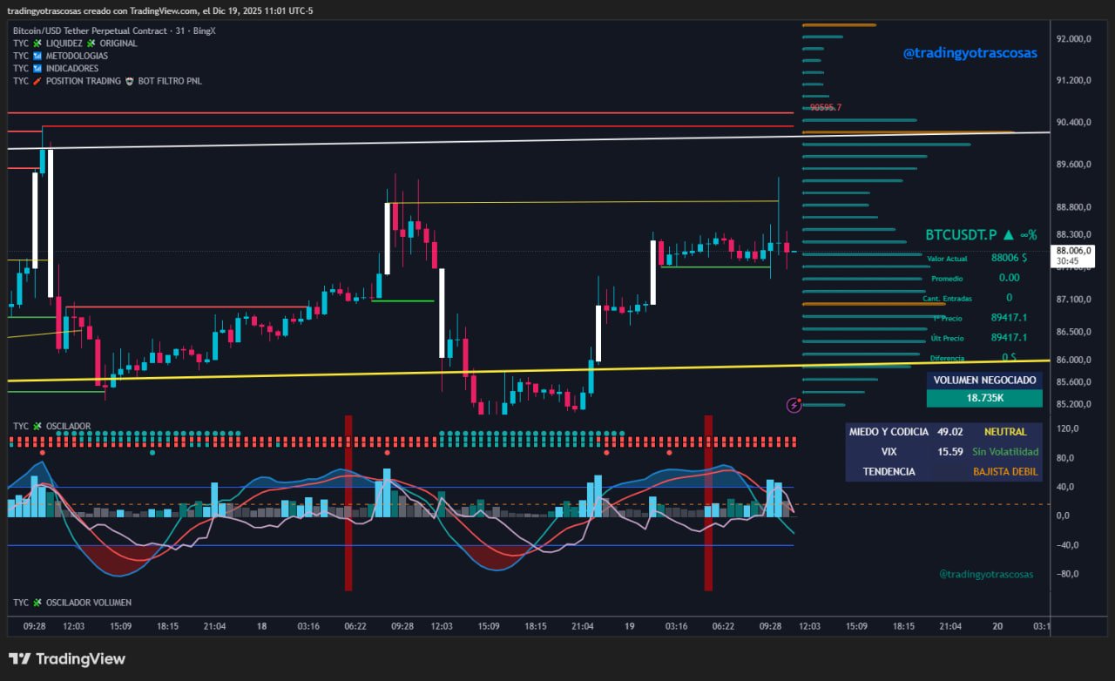The width and height of the screenshot is (1115, 681).
Task: Click 91.200,0 on the price axis
Action: point(1073,80)
